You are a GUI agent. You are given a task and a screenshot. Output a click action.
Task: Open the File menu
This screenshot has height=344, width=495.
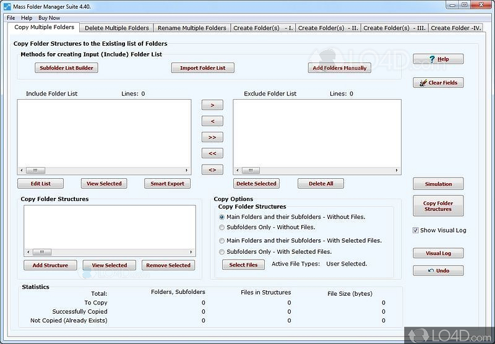point(11,18)
